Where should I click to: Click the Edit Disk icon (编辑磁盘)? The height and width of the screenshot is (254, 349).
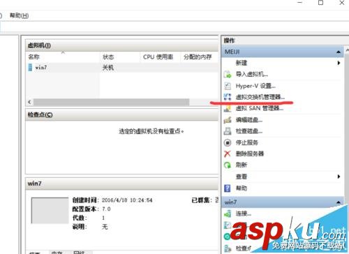coord(228,120)
